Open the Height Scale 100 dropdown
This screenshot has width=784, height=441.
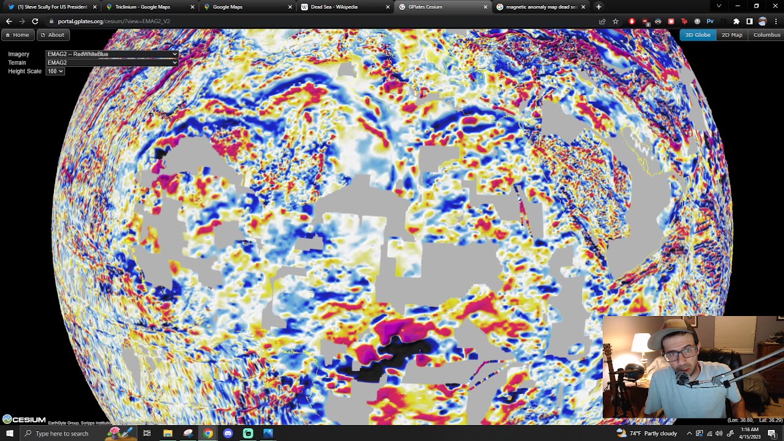(55, 71)
